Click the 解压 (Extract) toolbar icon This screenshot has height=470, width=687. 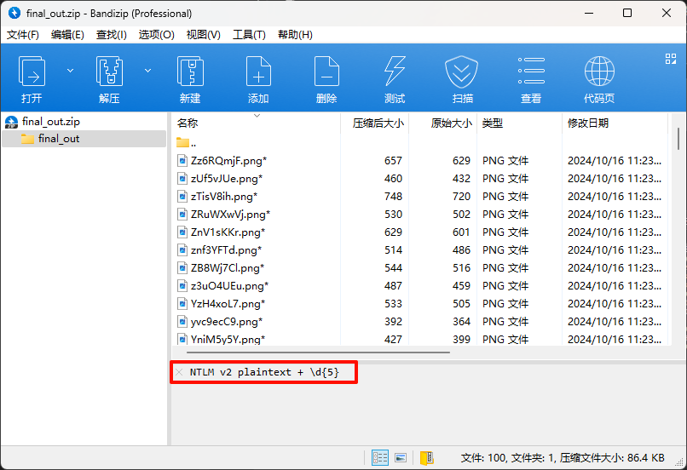(109, 72)
